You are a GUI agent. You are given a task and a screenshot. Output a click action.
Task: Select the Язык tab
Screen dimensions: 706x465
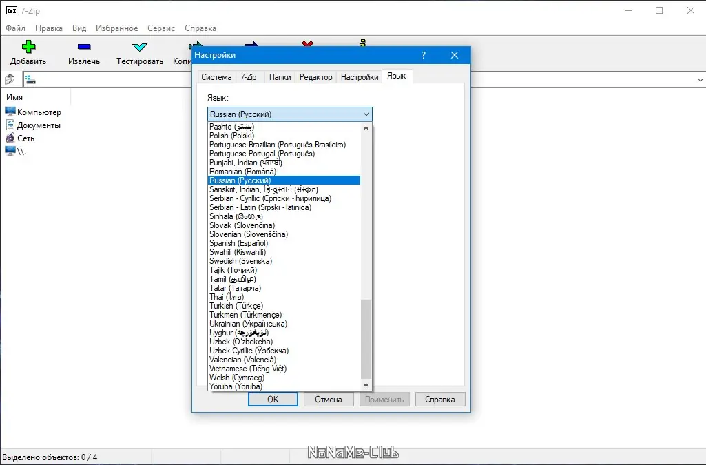[396, 76]
